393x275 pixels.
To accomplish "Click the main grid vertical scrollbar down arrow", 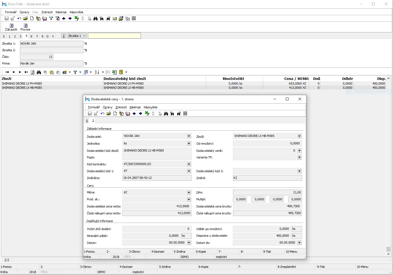I will click(388, 254).
